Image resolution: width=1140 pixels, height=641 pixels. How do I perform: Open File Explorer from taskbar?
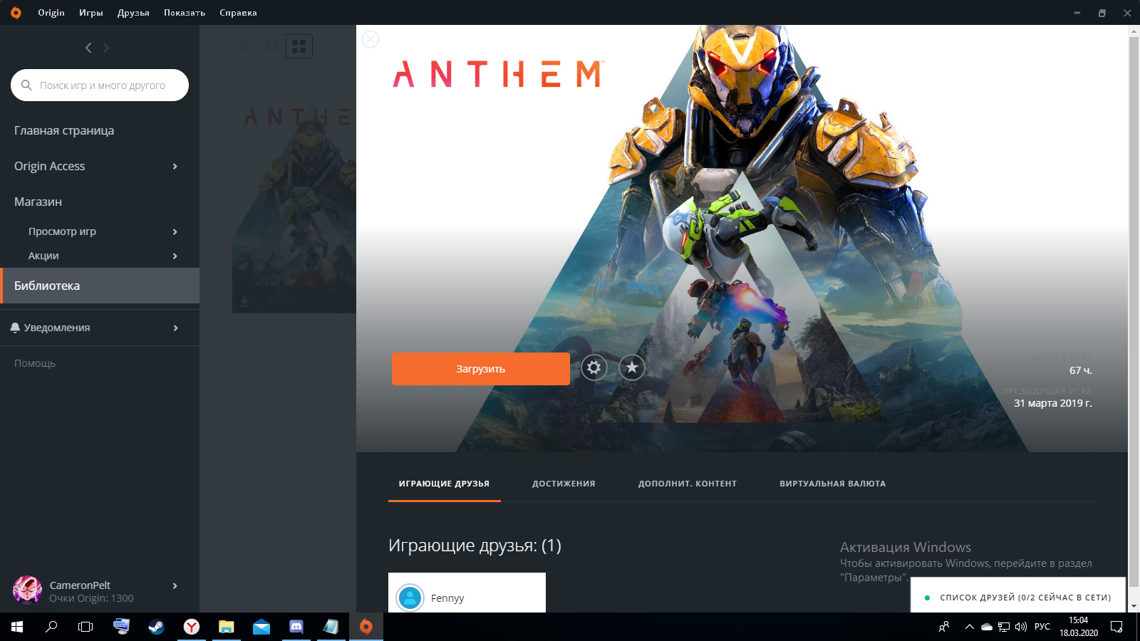[x=226, y=627]
